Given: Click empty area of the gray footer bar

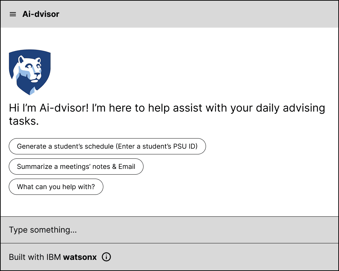Looking at the screenshot, I should pos(219,257).
